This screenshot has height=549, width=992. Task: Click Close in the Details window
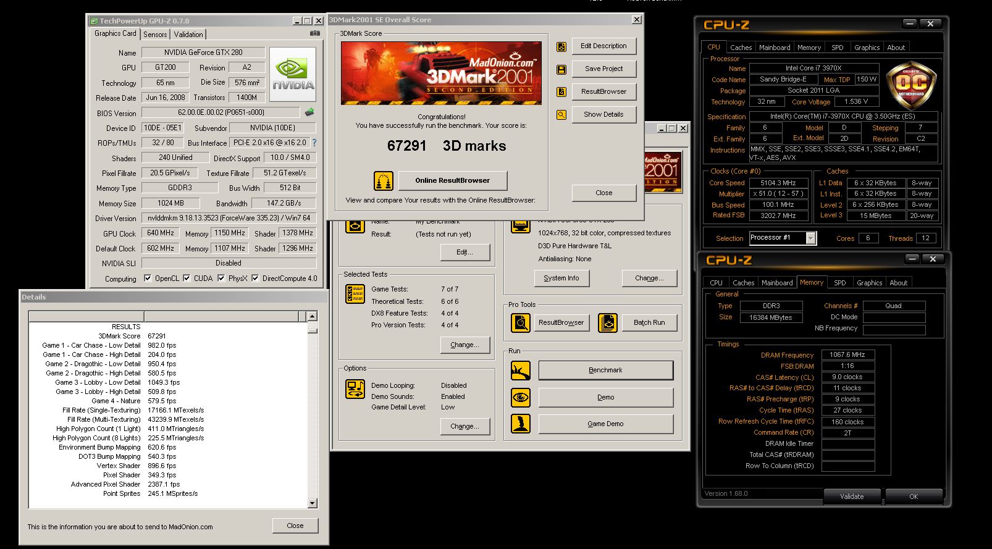coord(295,526)
